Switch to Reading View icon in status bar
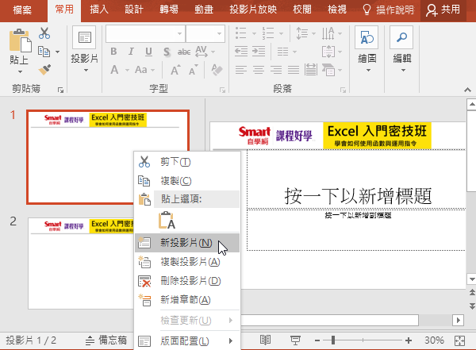This screenshot has height=350, width=476. [265, 340]
